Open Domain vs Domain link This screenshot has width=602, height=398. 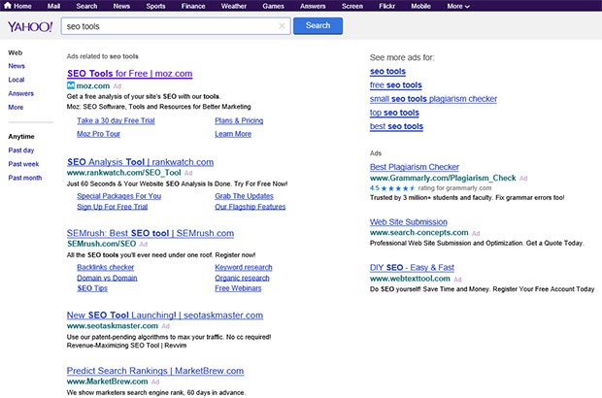pyautogui.click(x=107, y=278)
